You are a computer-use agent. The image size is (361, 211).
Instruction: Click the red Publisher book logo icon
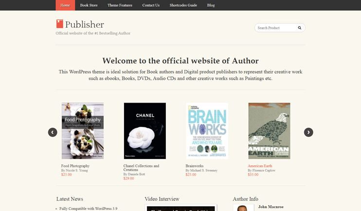click(60, 24)
